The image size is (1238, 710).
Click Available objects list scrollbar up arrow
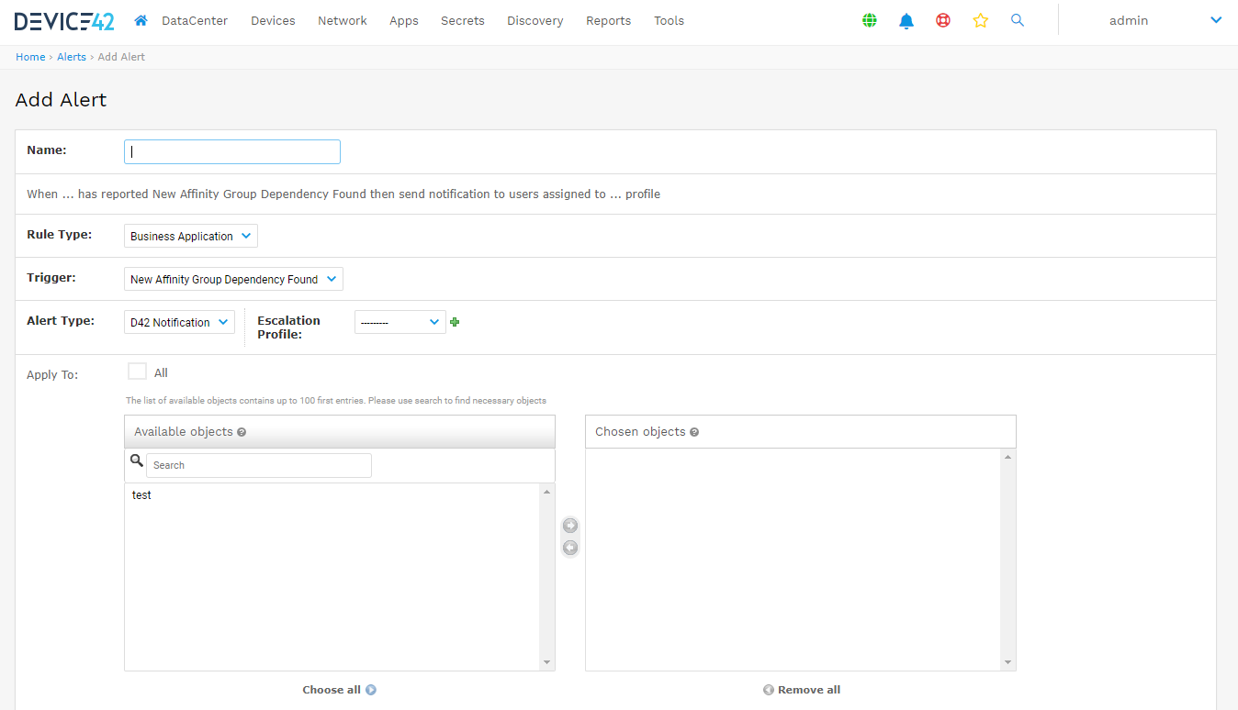(547, 493)
